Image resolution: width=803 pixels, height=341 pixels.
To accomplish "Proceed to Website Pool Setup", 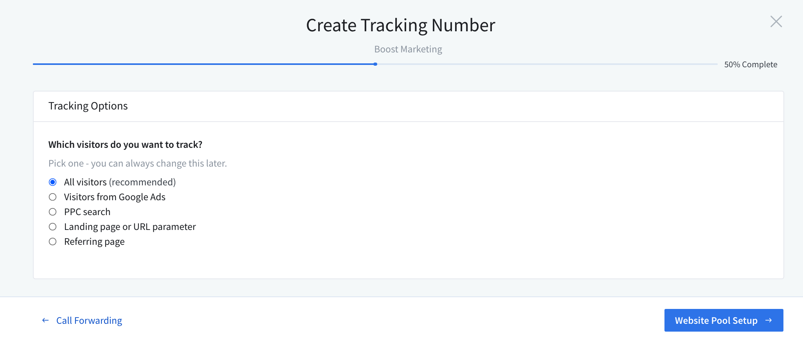I will [724, 320].
